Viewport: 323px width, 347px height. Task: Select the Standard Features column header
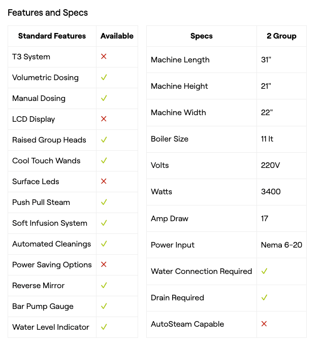pyautogui.click(x=52, y=36)
